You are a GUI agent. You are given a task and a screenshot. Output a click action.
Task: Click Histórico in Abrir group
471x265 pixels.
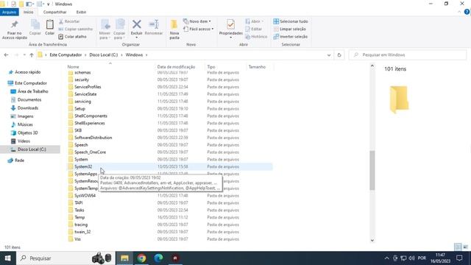pos(256,37)
